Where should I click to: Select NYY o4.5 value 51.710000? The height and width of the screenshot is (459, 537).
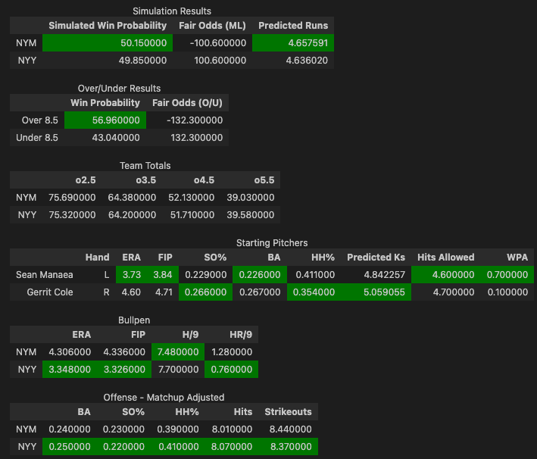(191, 215)
